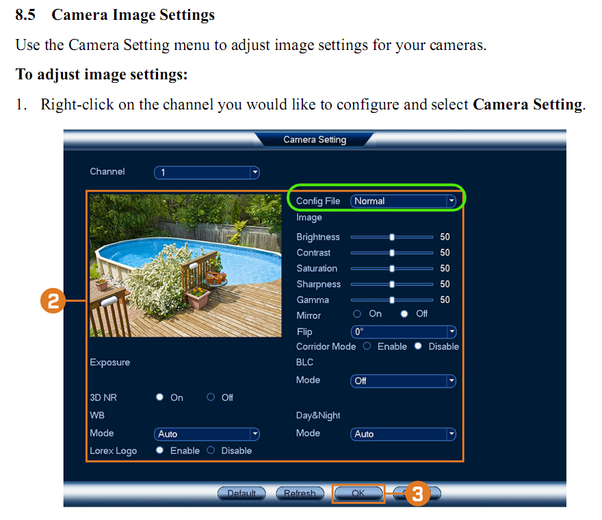This screenshot has width=602, height=520.
Task: Disable the Lorex Logo
Action: [211, 450]
